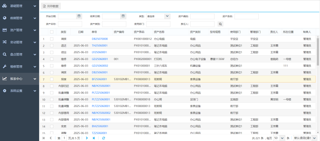Select the checkbox for row 4 维修

pos(52,59)
